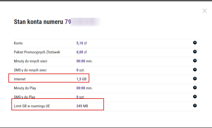Open help for Limit GB w roamingu UE
The width and height of the screenshot is (212, 128).
195,106
